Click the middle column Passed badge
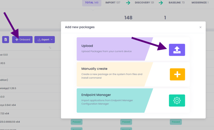This screenshot has height=130, width=214. (x=126, y=122)
